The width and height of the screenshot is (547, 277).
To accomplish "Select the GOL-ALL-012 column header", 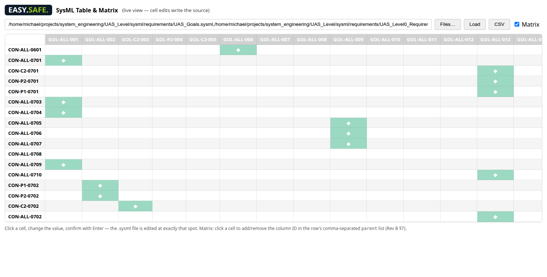I will pos(459,39).
